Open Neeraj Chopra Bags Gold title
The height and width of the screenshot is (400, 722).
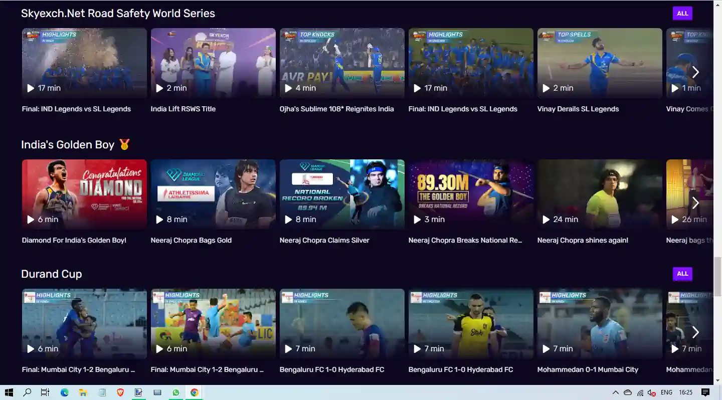pos(191,240)
